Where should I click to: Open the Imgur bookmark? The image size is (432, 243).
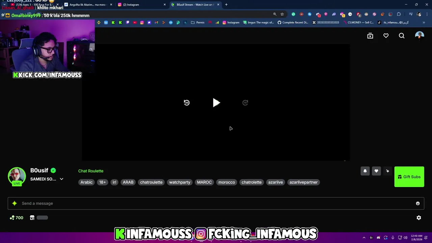coord(259,23)
